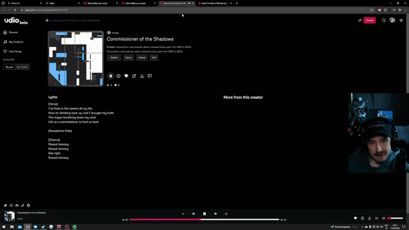Screen dimensions: 409x230
Task: Click the now-playing thumbnail in the player bar
Action: pyautogui.click(x=10, y=216)
